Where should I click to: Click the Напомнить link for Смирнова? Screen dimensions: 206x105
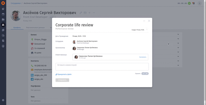[x=143, y=57]
